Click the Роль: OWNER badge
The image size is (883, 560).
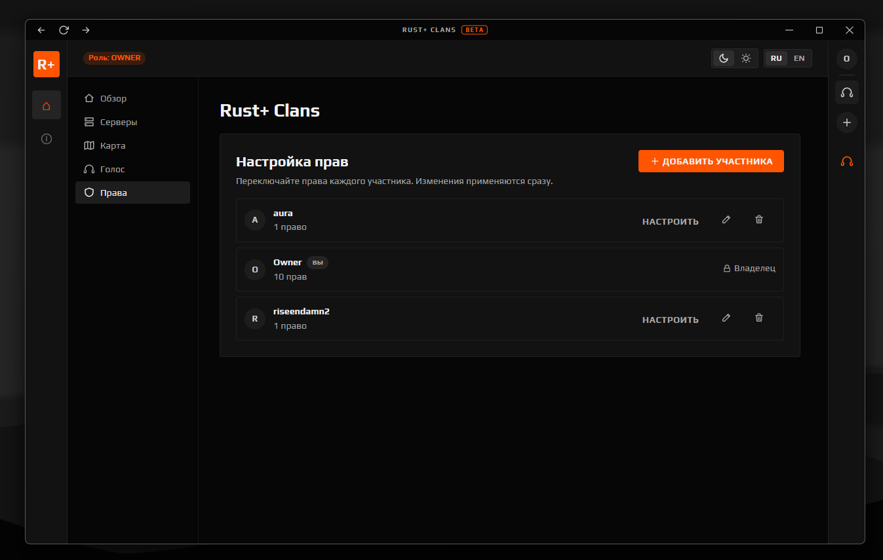[x=115, y=58]
